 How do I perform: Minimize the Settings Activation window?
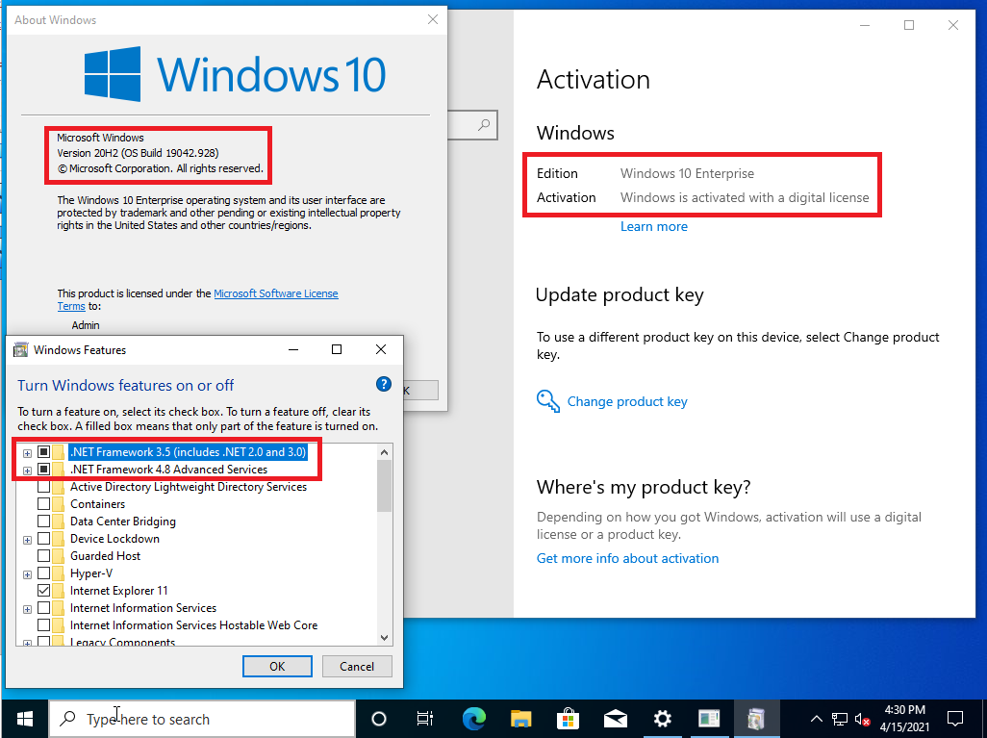coord(865,25)
